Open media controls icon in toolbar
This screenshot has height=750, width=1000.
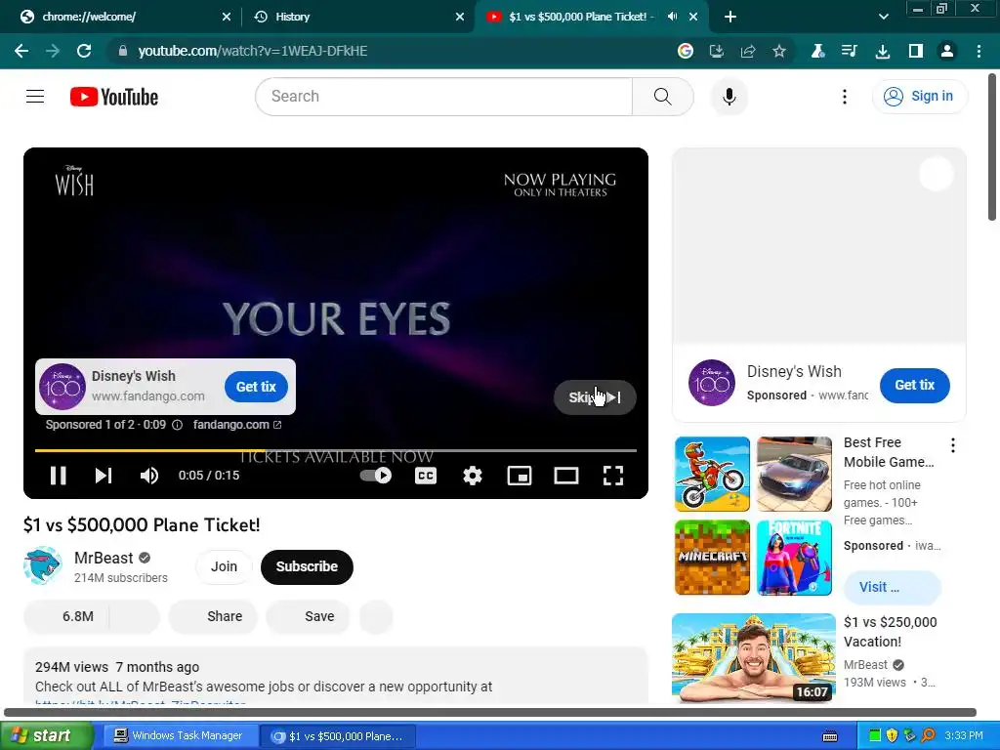pos(850,51)
